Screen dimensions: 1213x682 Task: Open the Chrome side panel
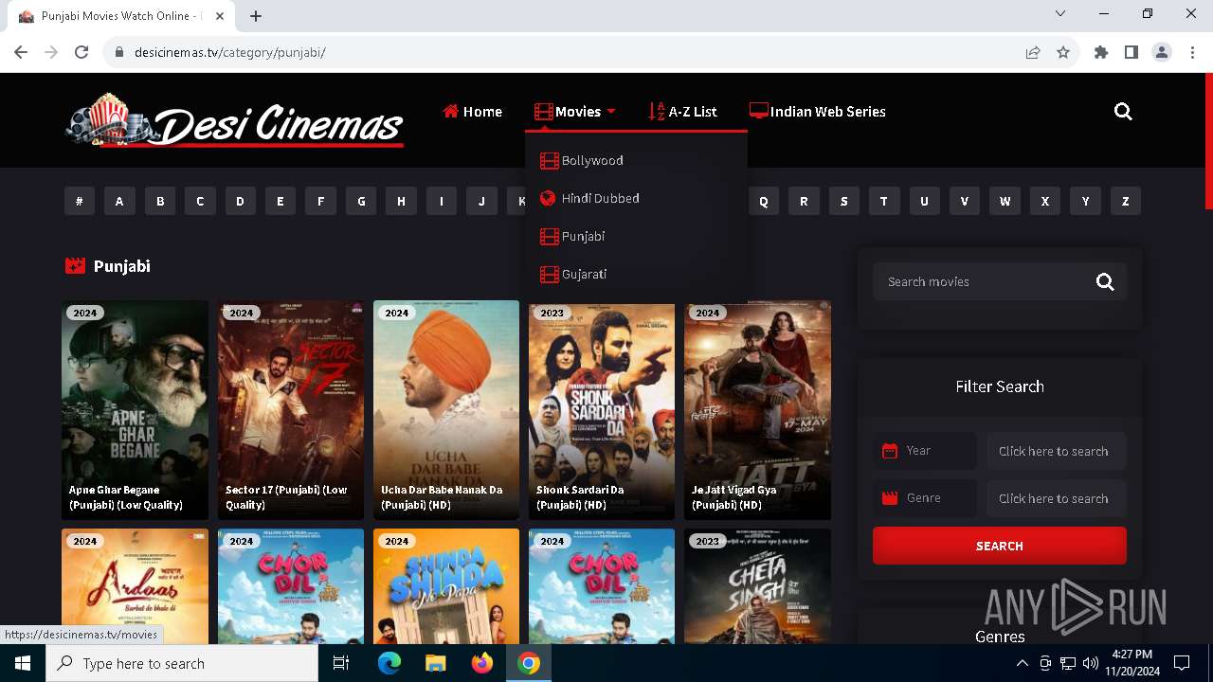pos(1132,52)
